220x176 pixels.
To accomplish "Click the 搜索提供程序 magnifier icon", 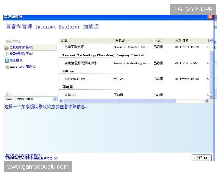I will pyautogui.click(x=7, y=54).
